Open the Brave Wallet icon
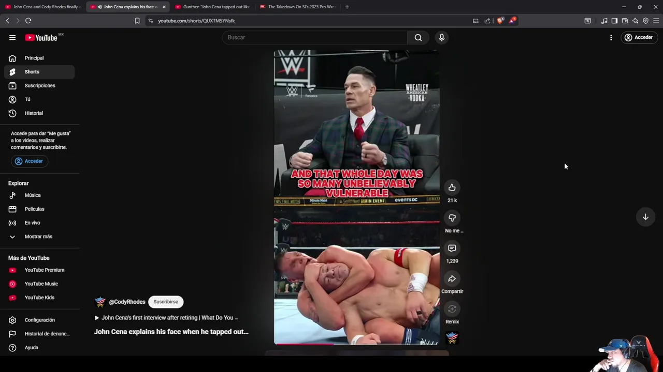Viewport: 663px width, 372px height. click(x=625, y=21)
